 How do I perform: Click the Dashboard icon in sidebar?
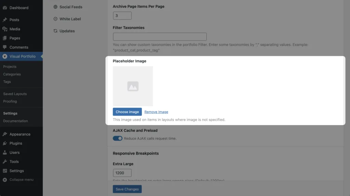(5, 8)
